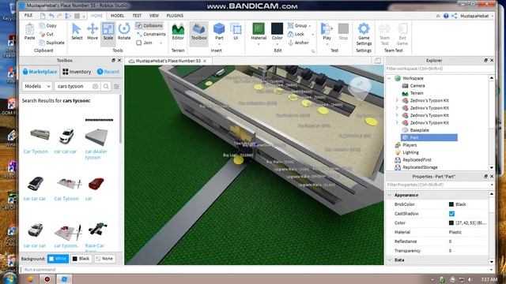Insert a new Part
Screen dimensions: 506x284
click(x=219, y=32)
